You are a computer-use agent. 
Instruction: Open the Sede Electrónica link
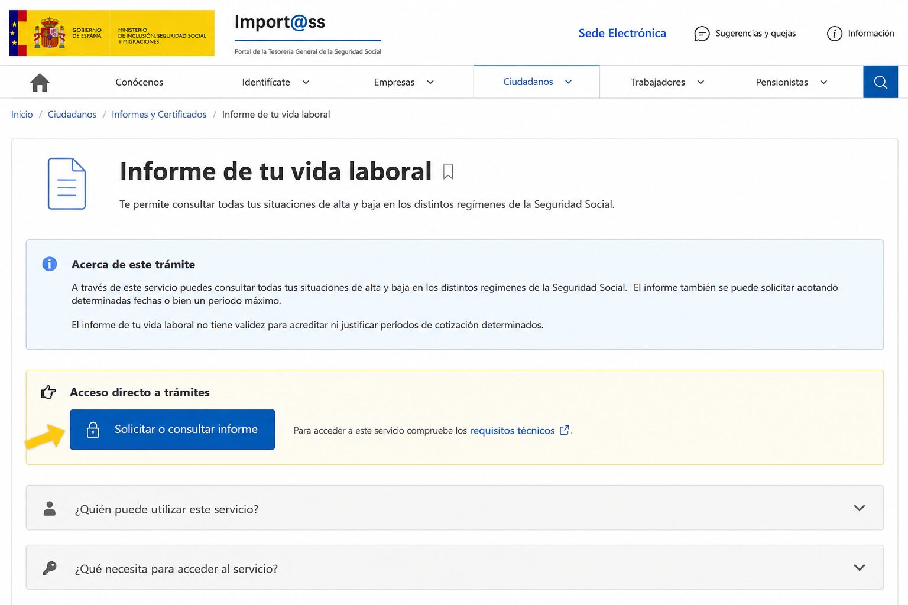[622, 33]
